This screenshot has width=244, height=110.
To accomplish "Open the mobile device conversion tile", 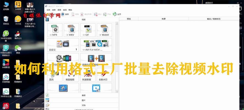I will 63,60.
